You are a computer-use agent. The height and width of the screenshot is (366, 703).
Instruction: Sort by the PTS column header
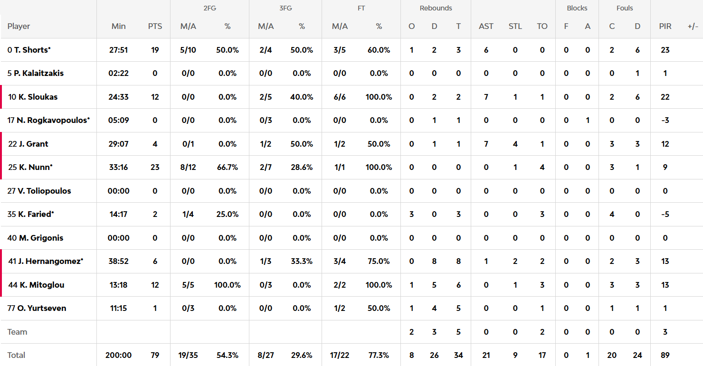[155, 26]
